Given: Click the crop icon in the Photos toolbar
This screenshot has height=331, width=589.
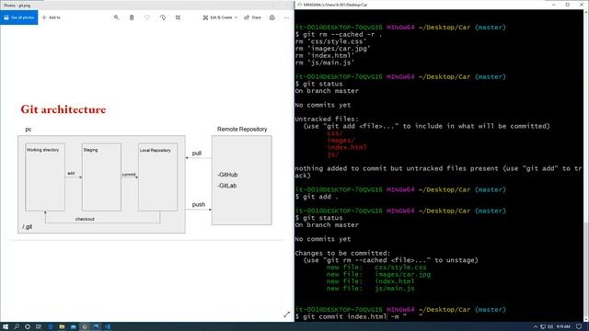Looking at the screenshot, I should (x=178, y=17).
